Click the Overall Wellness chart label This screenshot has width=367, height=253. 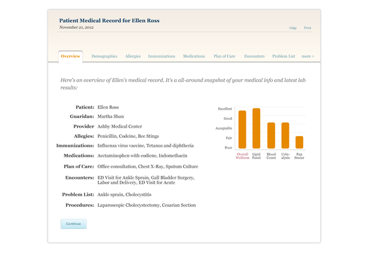coord(242,156)
